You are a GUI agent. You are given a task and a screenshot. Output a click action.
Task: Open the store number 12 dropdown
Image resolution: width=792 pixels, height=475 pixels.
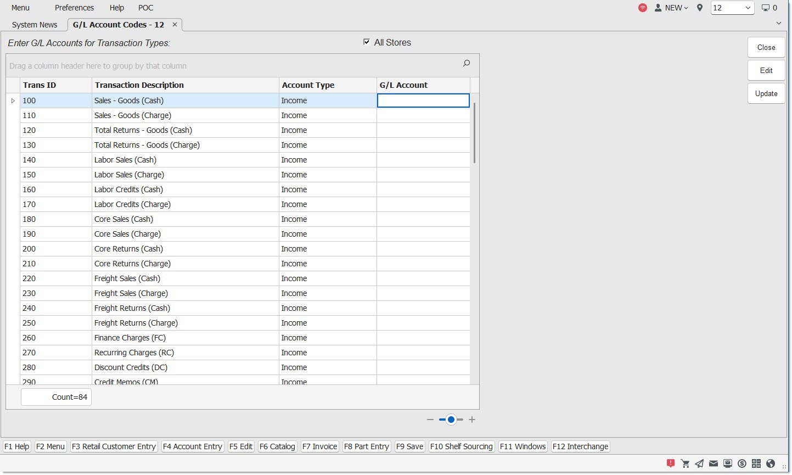(732, 8)
